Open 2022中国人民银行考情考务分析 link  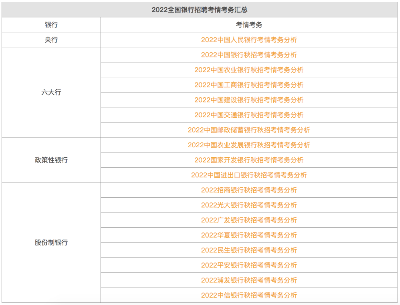pyautogui.click(x=249, y=40)
